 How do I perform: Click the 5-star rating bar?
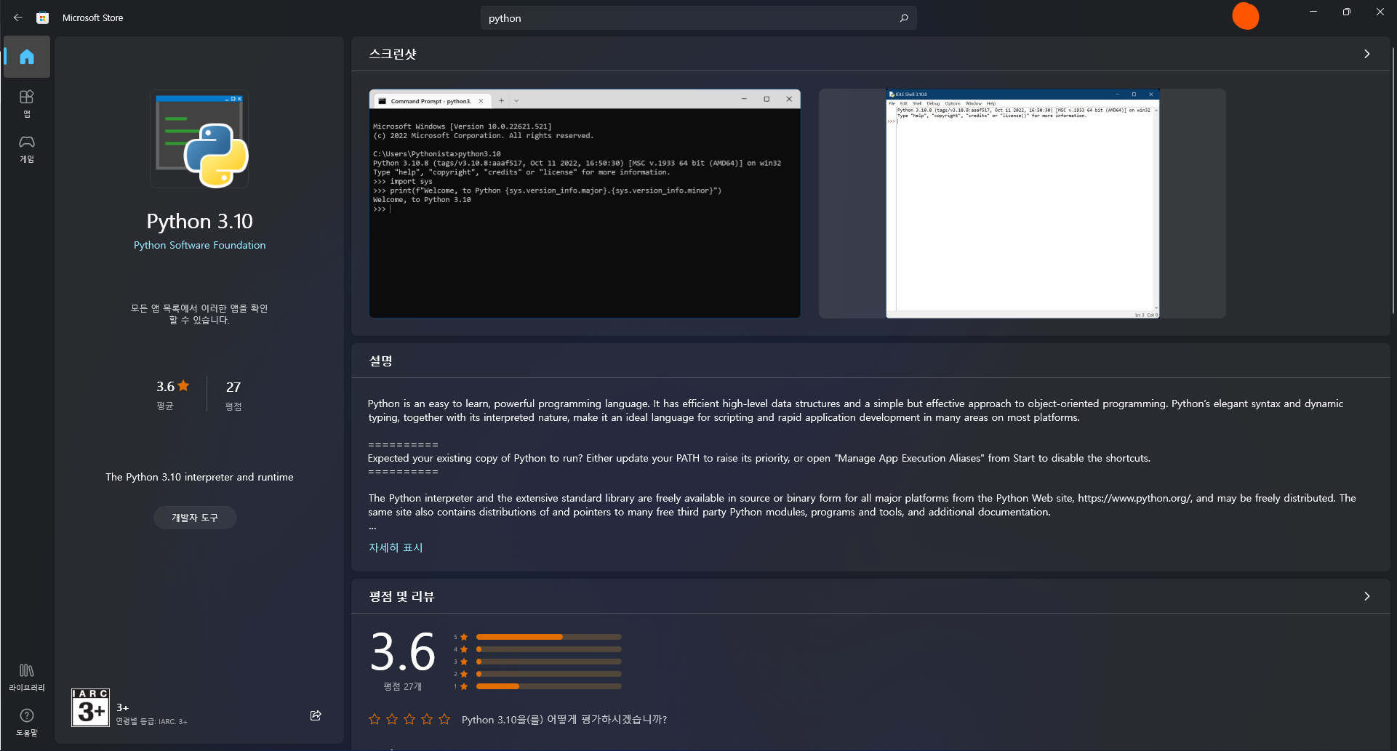coord(549,637)
